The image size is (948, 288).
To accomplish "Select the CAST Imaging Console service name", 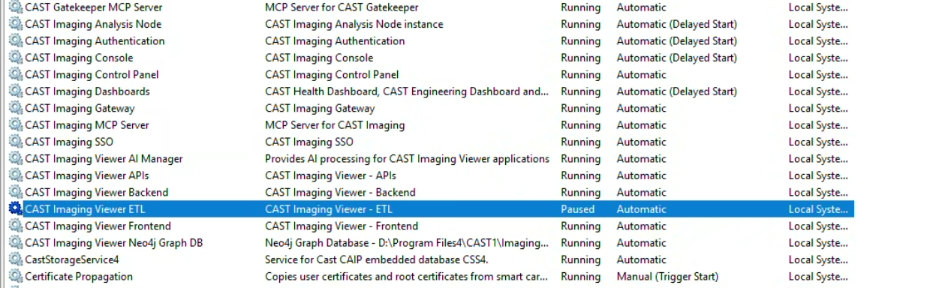I will tap(79, 58).
